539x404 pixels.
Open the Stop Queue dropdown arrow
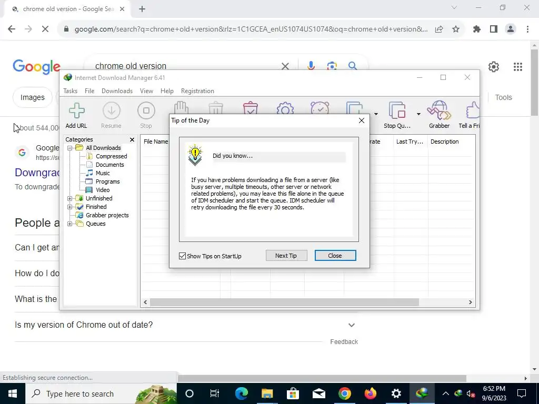(418, 114)
